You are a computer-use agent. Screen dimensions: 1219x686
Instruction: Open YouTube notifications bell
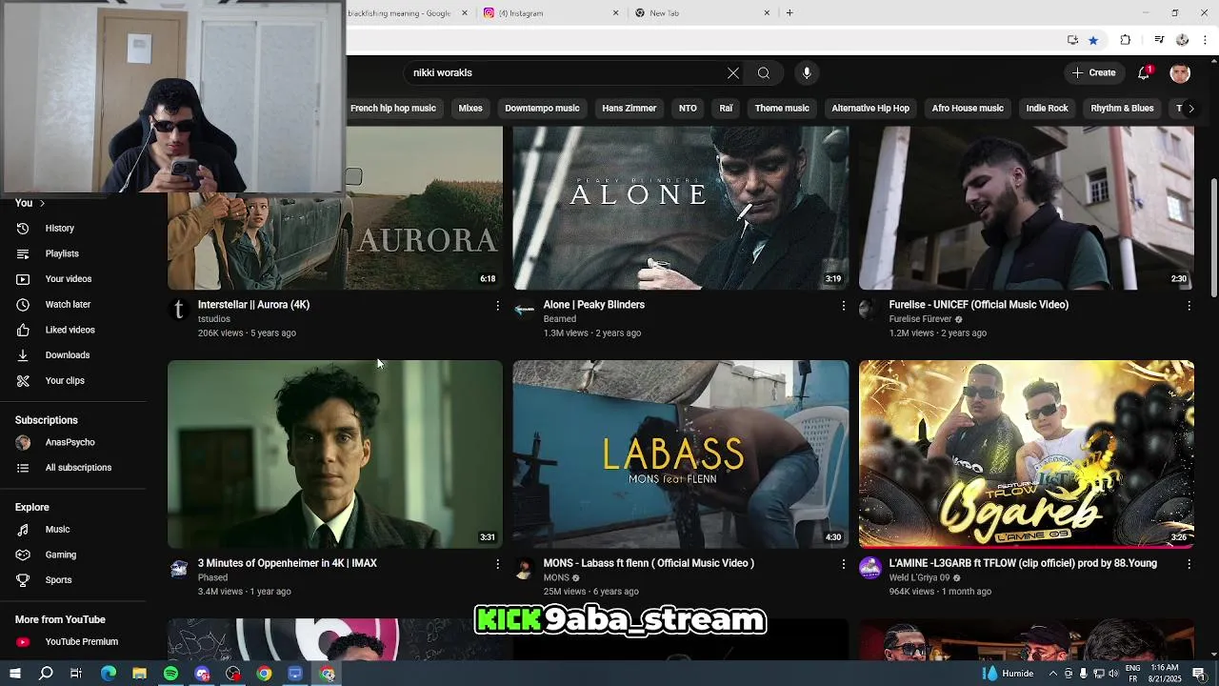(1145, 73)
